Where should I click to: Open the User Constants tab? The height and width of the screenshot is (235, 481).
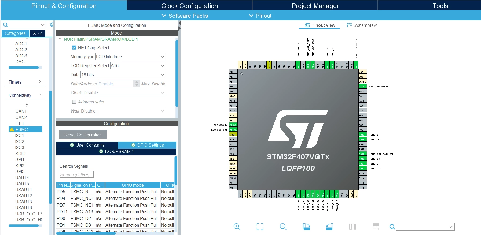click(87, 145)
